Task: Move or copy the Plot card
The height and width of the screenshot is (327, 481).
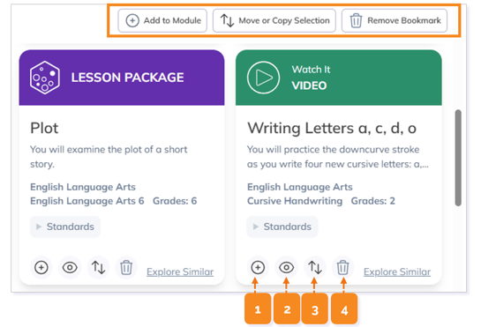Action: pos(99,267)
